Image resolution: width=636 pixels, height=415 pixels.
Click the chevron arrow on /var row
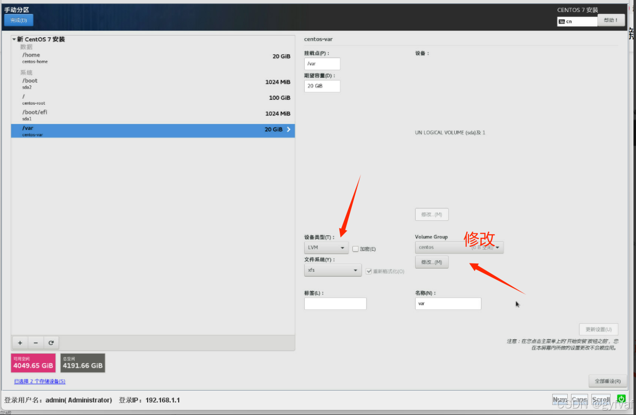pyautogui.click(x=288, y=129)
